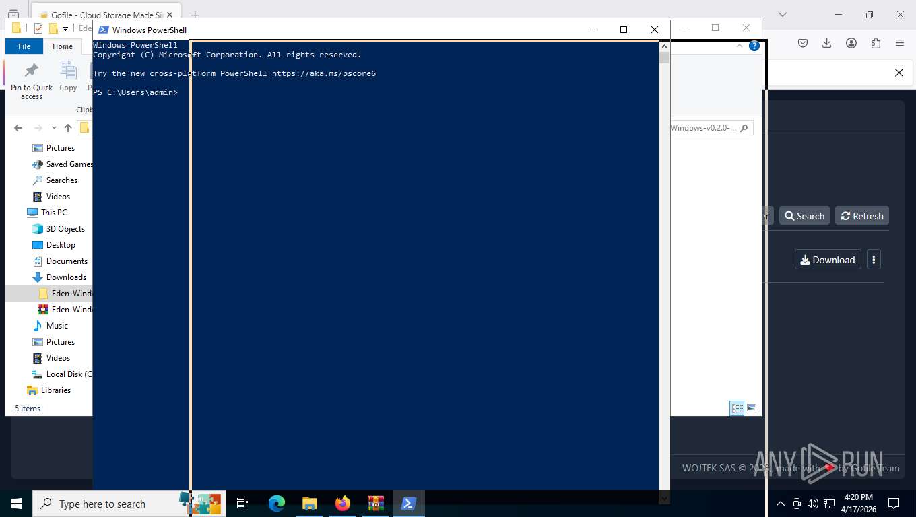
Task: Open Firefox list all tabs dropdown
Action: tap(782, 14)
